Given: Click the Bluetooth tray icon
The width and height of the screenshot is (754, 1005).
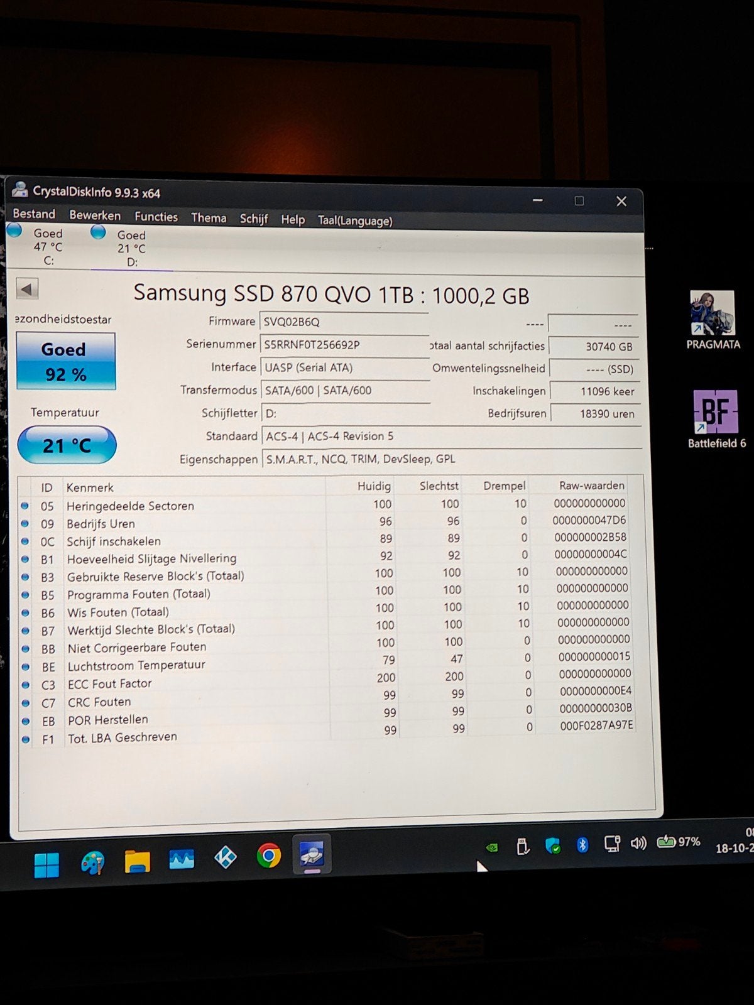Looking at the screenshot, I should [582, 845].
